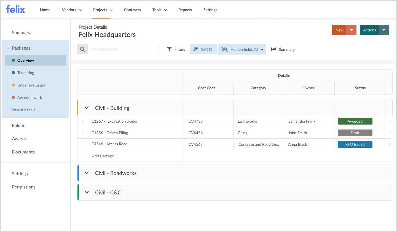Open Summary in the left sidebar

[x=21, y=33]
